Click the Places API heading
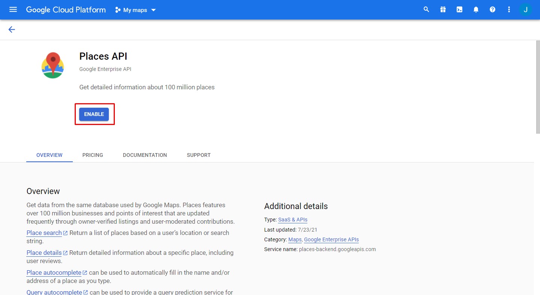 [103, 56]
